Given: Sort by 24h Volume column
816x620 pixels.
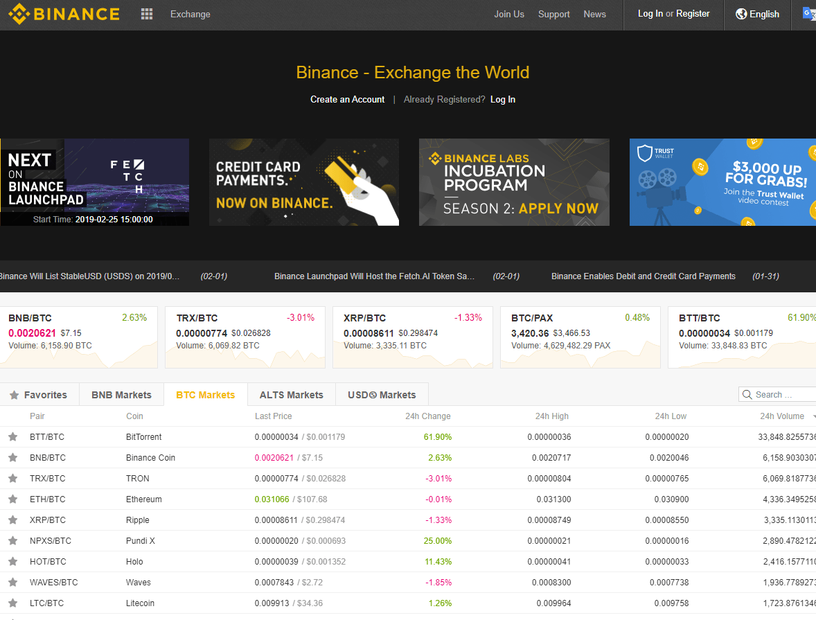Looking at the screenshot, I should 781,416.
